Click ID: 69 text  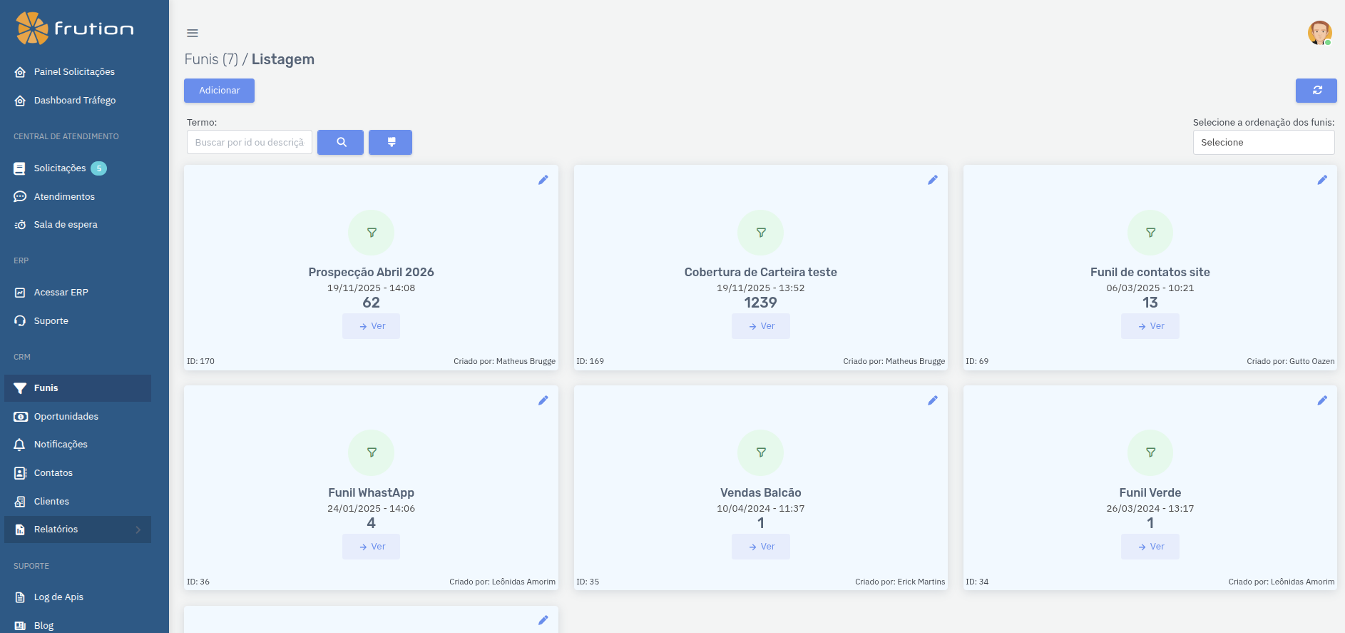pos(977,361)
